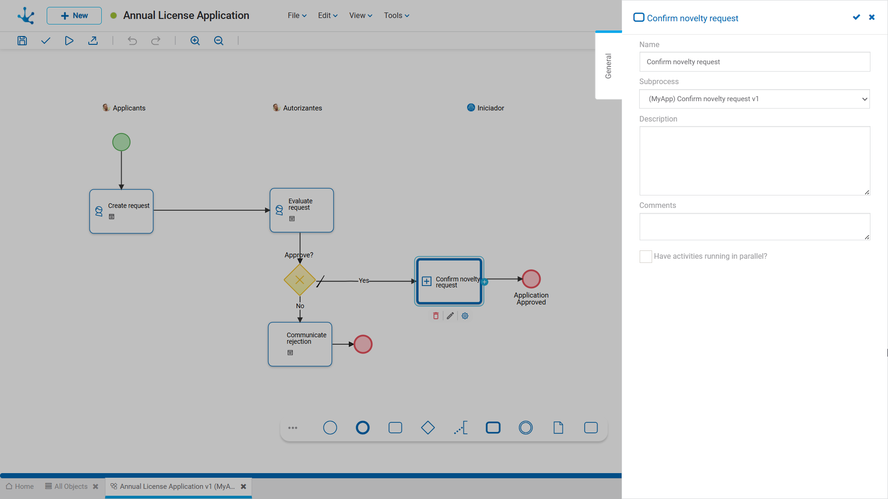The height and width of the screenshot is (499, 888).
Task: Click the export icon in toolbar
Action: [x=93, y=41]
